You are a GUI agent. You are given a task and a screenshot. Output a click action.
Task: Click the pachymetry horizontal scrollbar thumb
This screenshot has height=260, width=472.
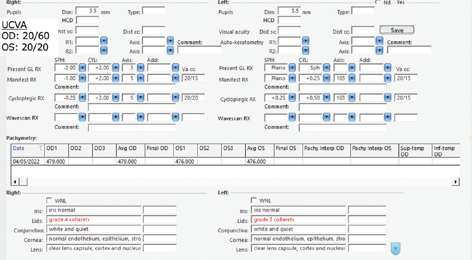click(x=24, y=182)
